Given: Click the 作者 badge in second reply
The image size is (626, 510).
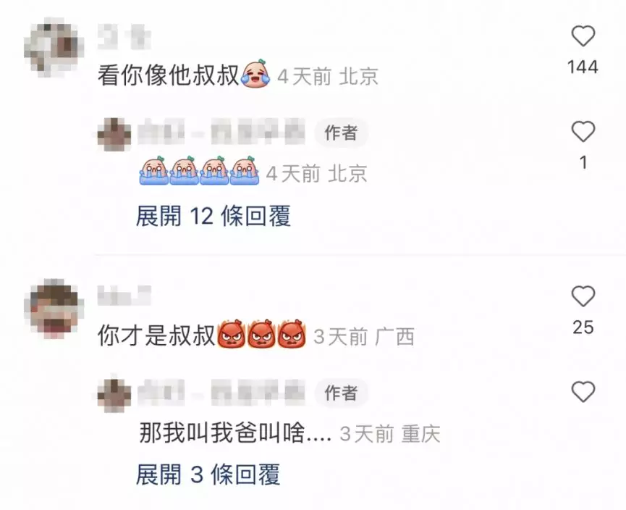Looking at the screenshot, I should pos(341,393).
